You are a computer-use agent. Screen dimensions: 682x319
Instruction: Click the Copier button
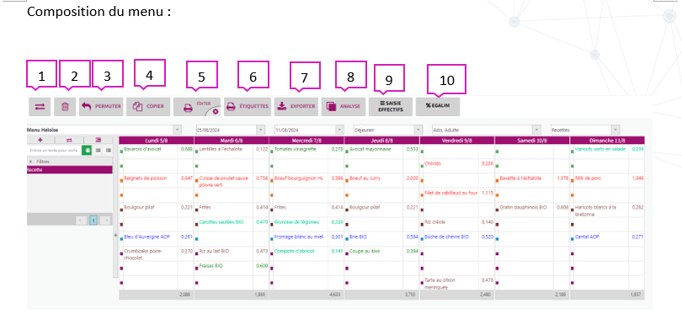148,107
